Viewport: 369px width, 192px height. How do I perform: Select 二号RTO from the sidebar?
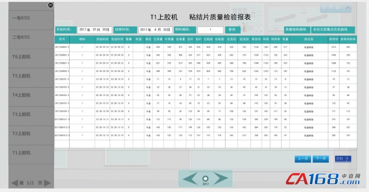(x=21, y=37)
